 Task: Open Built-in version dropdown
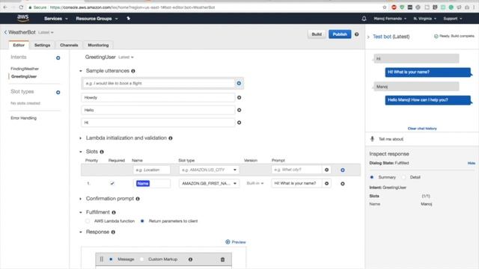(x=255, y=183)
